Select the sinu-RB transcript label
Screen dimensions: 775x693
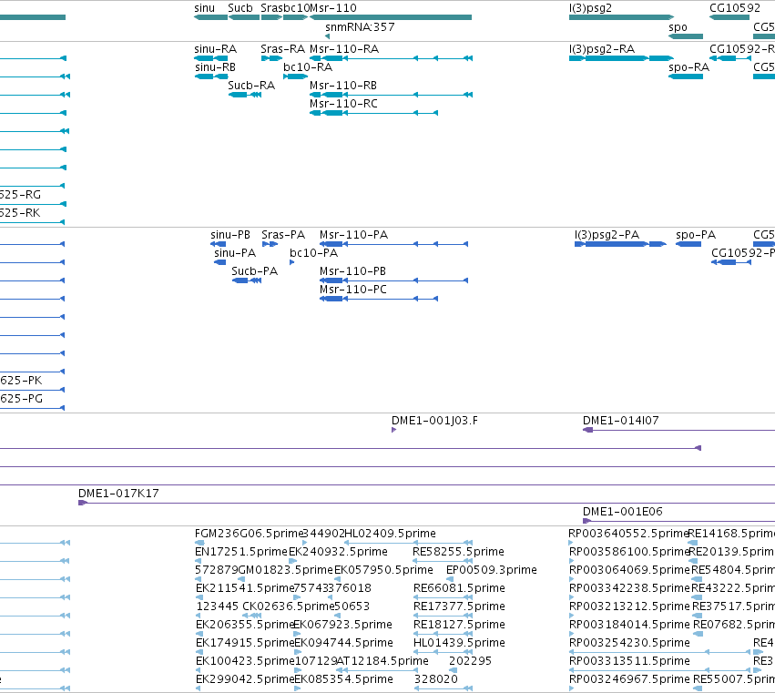216,67
